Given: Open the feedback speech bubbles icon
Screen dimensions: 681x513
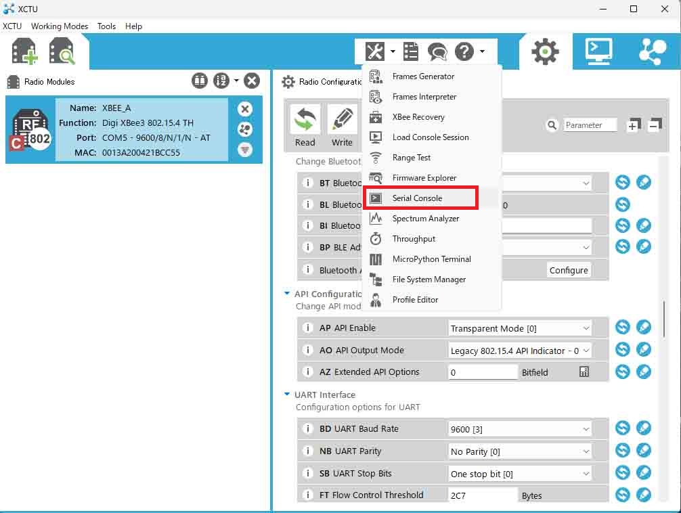Looking at the screenshot, I should [437, 51].
